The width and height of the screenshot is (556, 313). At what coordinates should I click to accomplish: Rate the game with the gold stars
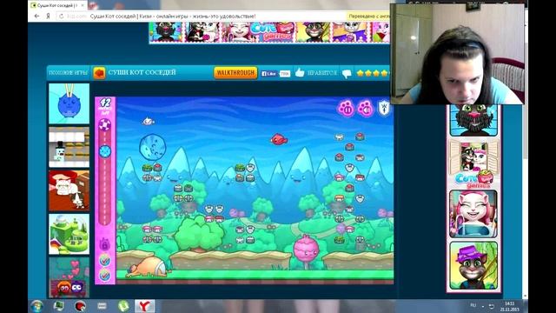373,73
